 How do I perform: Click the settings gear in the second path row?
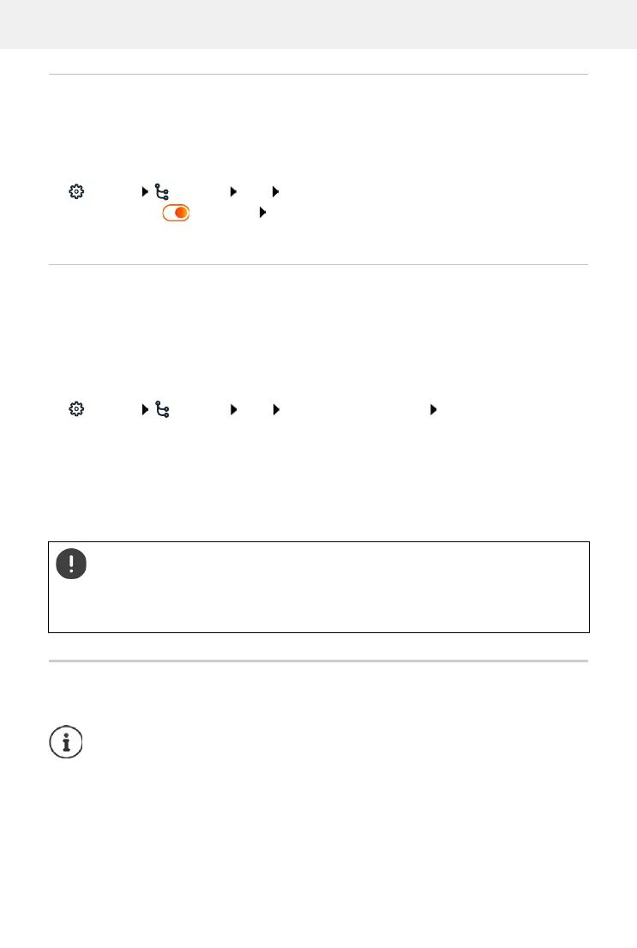pos(75,410)
